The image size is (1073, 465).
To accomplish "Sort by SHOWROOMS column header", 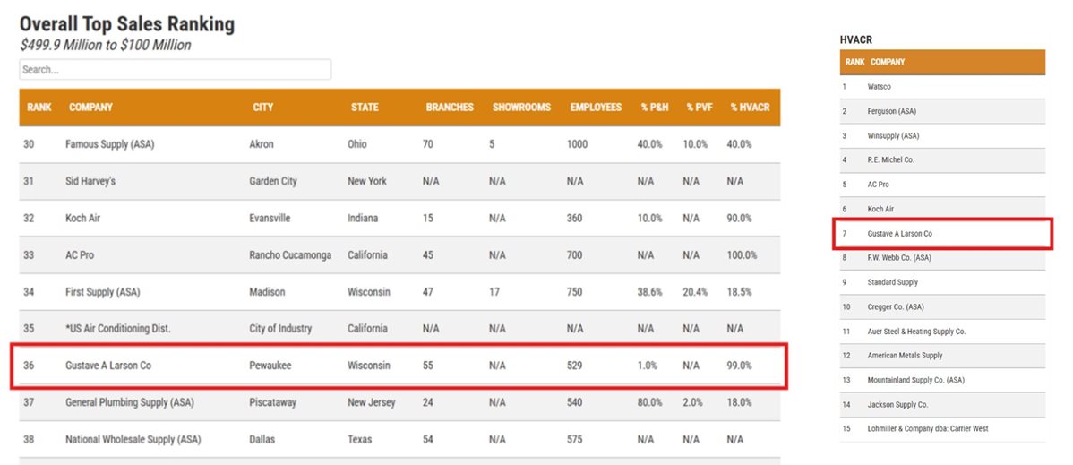I will 521,108.
